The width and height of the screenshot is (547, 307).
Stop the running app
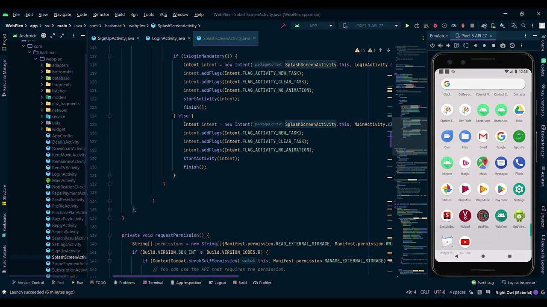pyautogui.click(x=472, y=26)
